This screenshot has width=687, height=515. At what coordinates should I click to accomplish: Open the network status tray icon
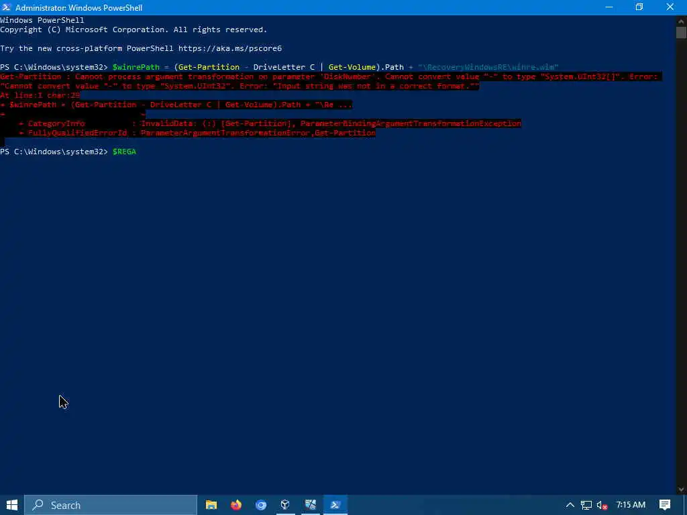[x=586, y=505]
